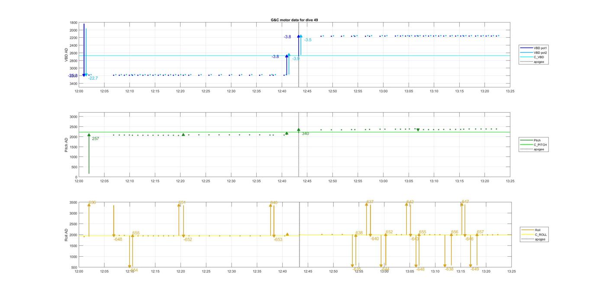Click the '647' roll data label

tap(465, 202)
